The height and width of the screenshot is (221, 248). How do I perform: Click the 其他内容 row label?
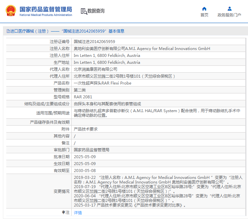pyautogui.click(x=62, y=136)
